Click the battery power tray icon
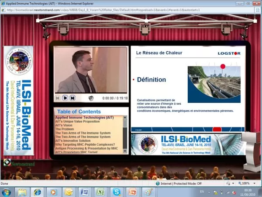The image size is (262, 197). click(221, 193)
